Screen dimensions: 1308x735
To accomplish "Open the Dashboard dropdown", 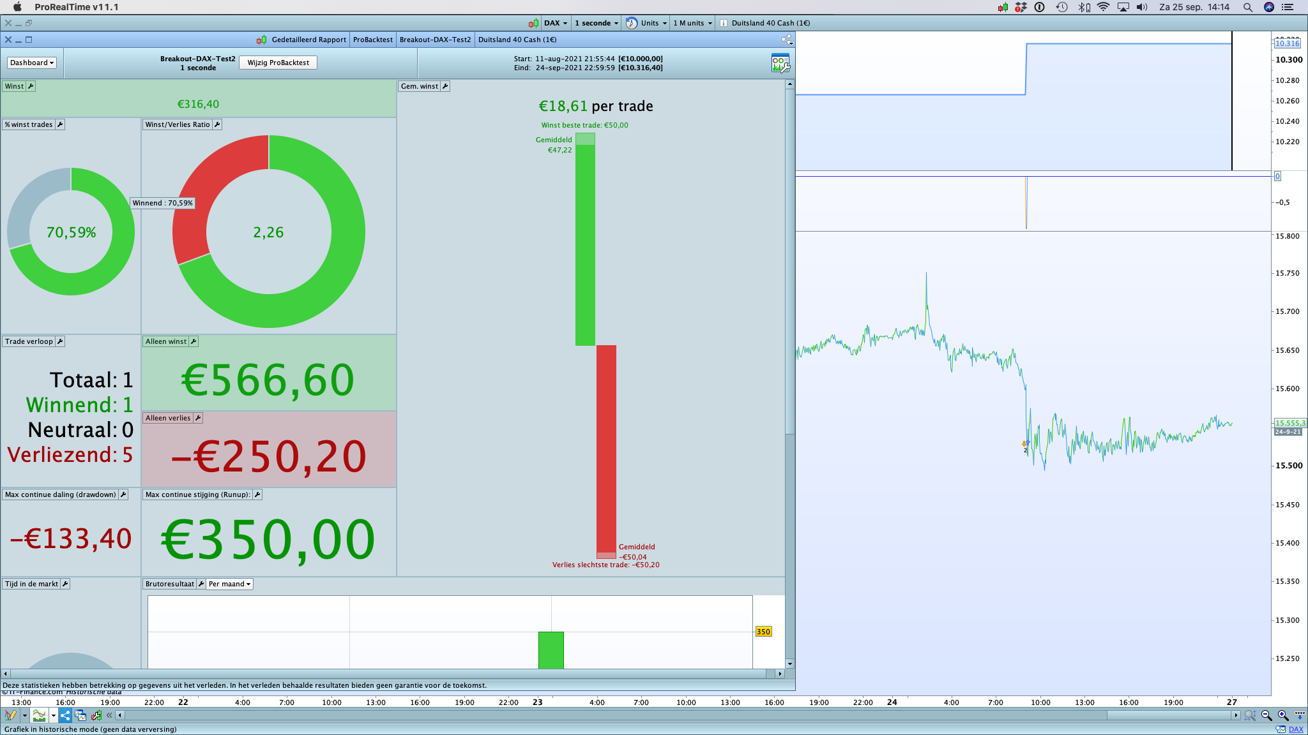I will click(x=32, y=63).
